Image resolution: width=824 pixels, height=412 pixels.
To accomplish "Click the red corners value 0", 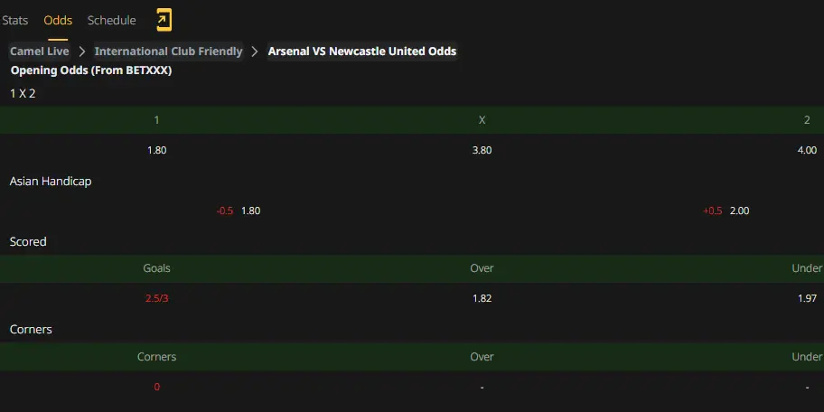I will pyautogui.click(x=156, y=388).
